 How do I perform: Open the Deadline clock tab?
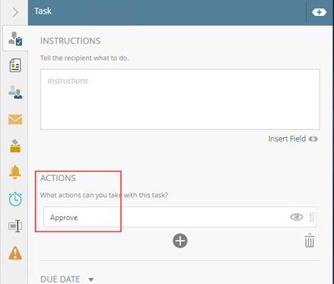click(15, 199)
